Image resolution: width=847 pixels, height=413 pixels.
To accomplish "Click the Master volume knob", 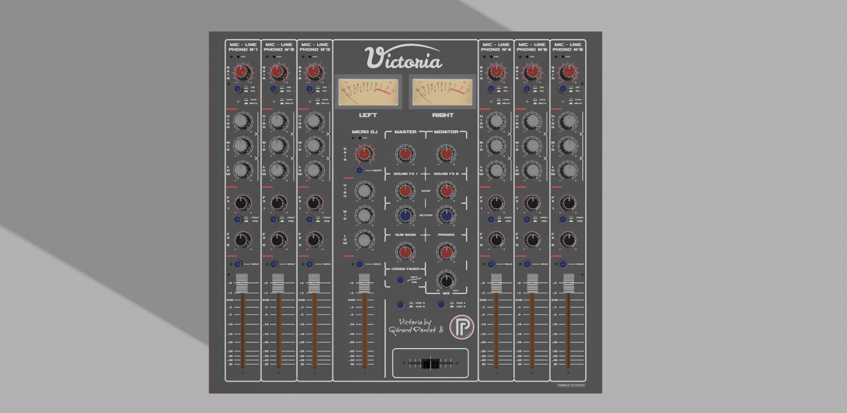I will pyautogui.click(x=405, y=154).
